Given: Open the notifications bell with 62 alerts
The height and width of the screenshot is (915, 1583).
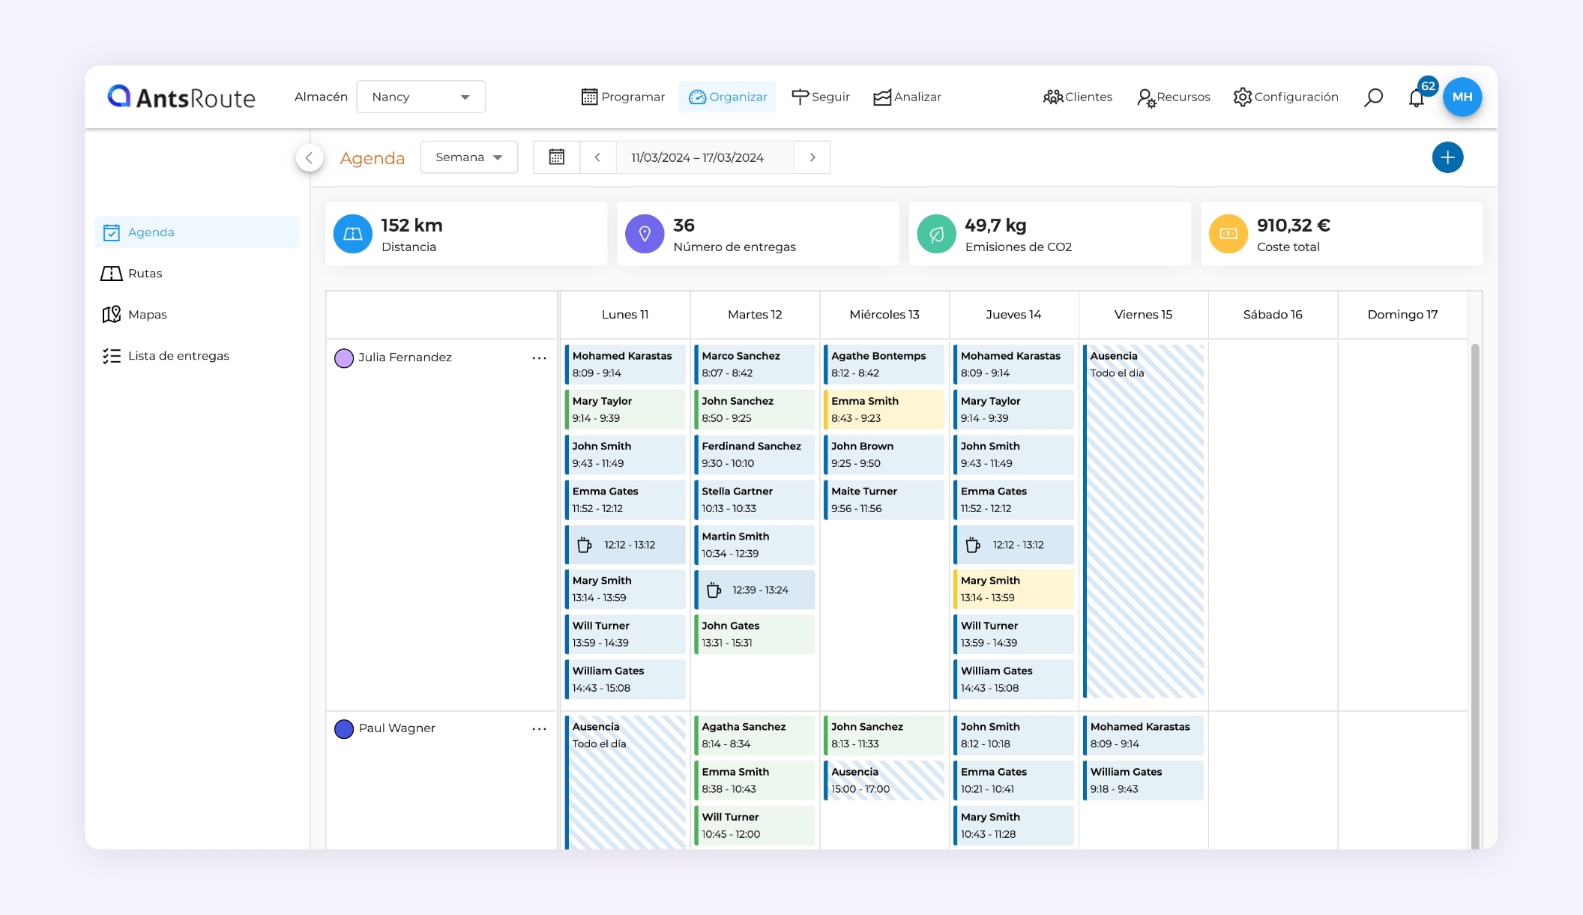Looking at the screenshot, I should [1417, 98].
